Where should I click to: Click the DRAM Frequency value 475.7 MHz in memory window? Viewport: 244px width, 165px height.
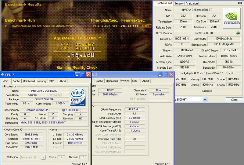point(135,109)
